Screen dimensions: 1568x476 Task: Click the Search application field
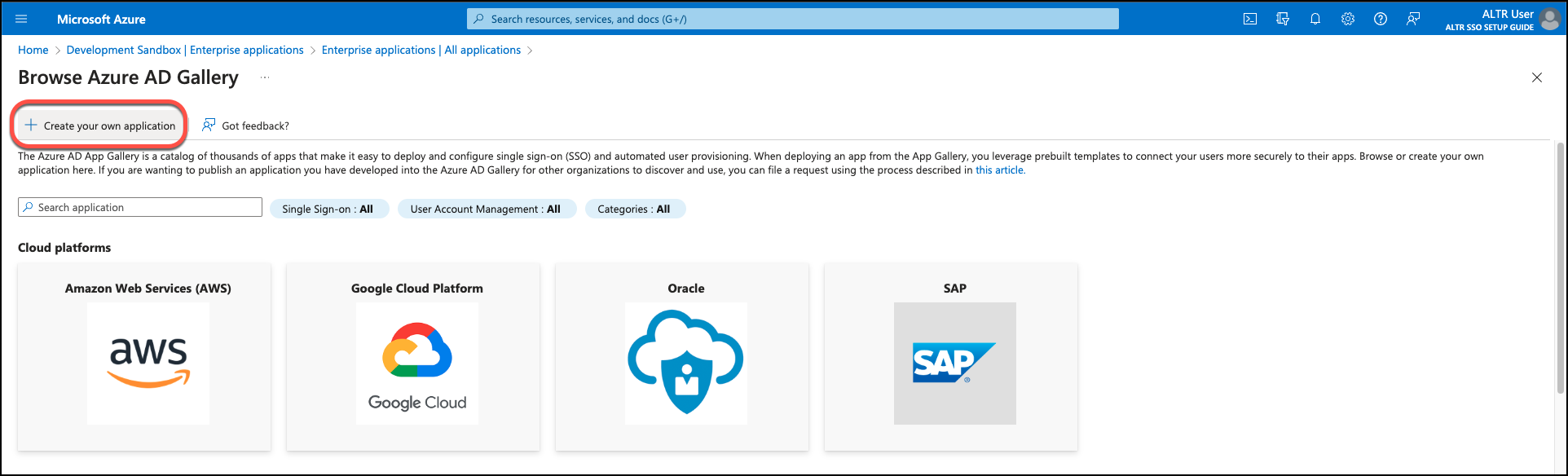click(140, 208)
